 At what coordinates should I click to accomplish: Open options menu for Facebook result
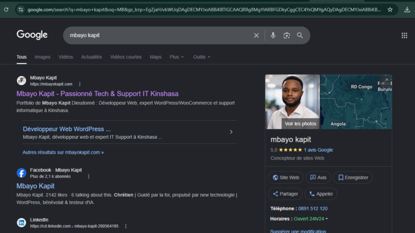tap(89, 176)
